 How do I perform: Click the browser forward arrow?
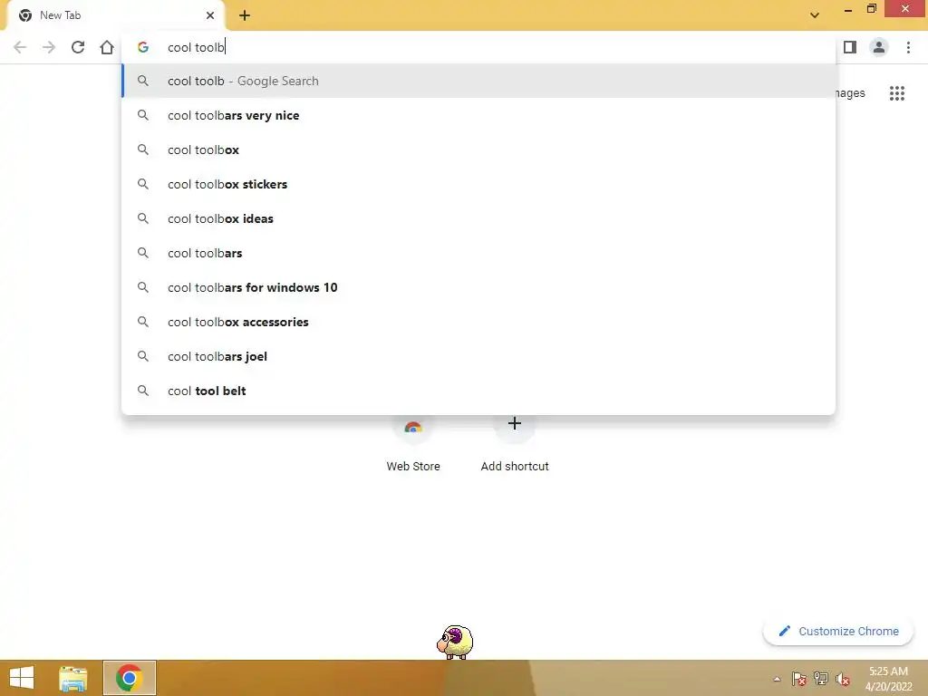49,47
